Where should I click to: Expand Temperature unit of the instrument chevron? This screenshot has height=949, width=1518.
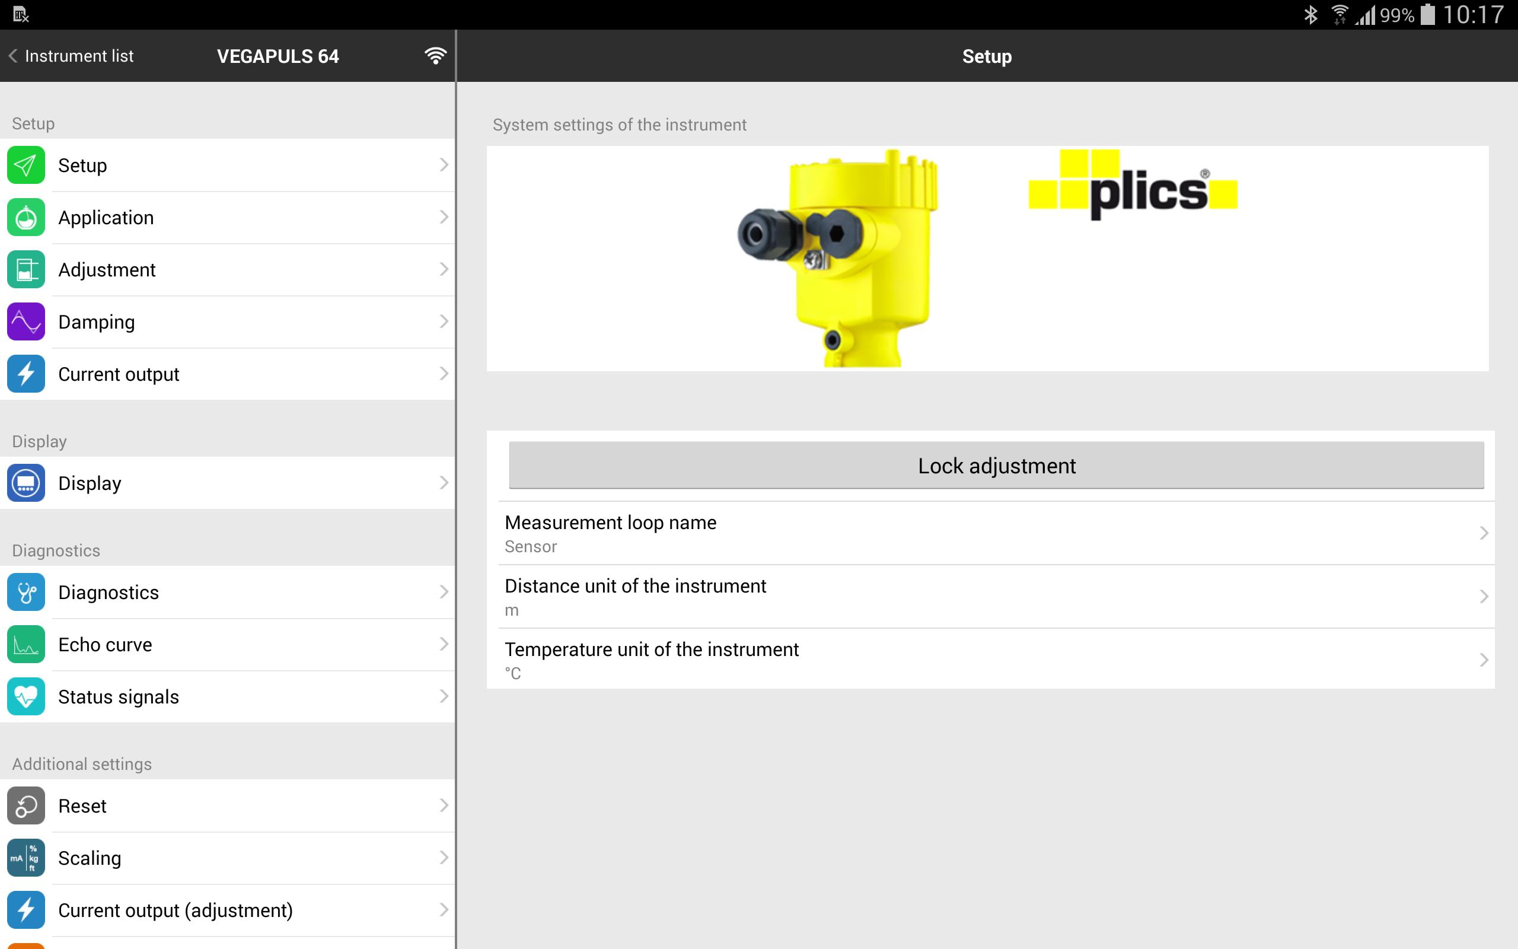pos(1483,660)
